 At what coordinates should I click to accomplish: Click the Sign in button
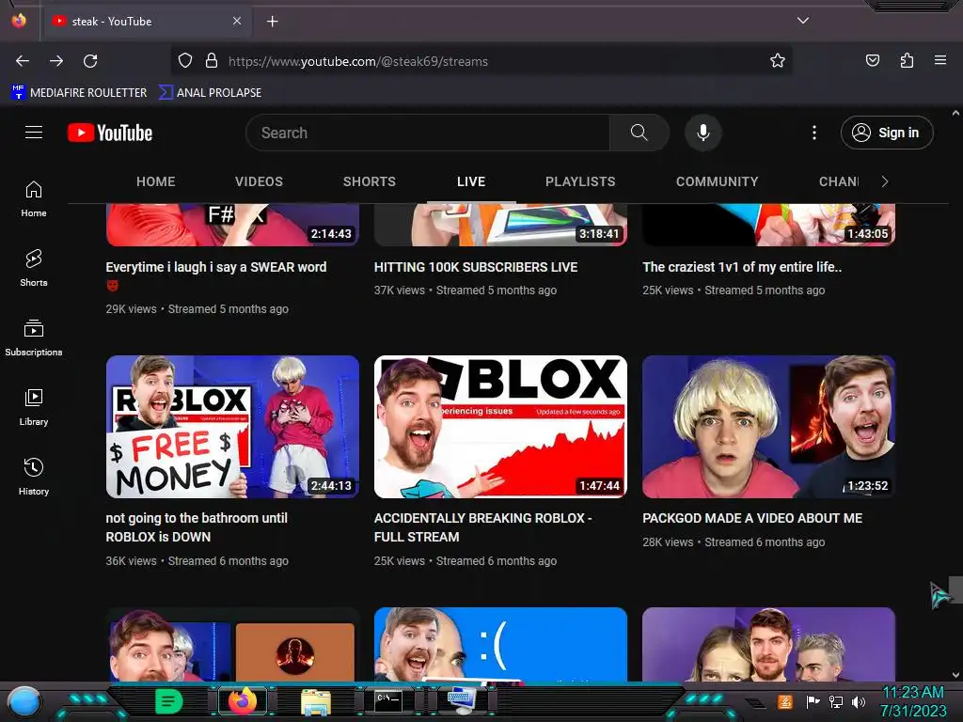point(887,133)
